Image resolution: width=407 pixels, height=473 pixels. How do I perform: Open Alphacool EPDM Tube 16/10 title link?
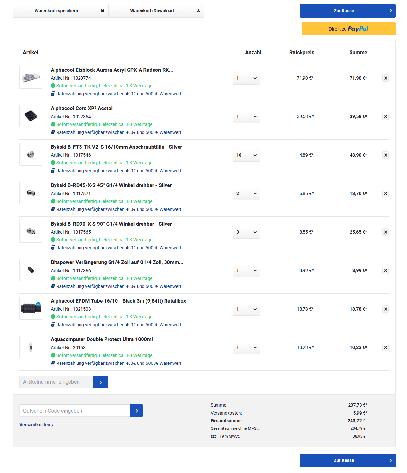tap(118, 301)
